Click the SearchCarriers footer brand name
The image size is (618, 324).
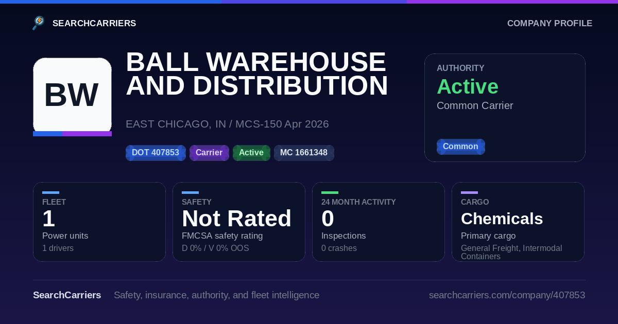click(x=67, y=295)
